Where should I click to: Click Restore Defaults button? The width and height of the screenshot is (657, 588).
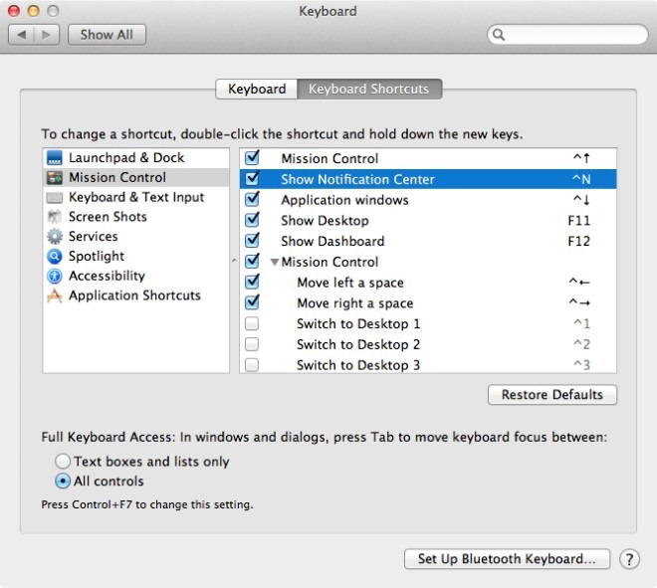552,395
